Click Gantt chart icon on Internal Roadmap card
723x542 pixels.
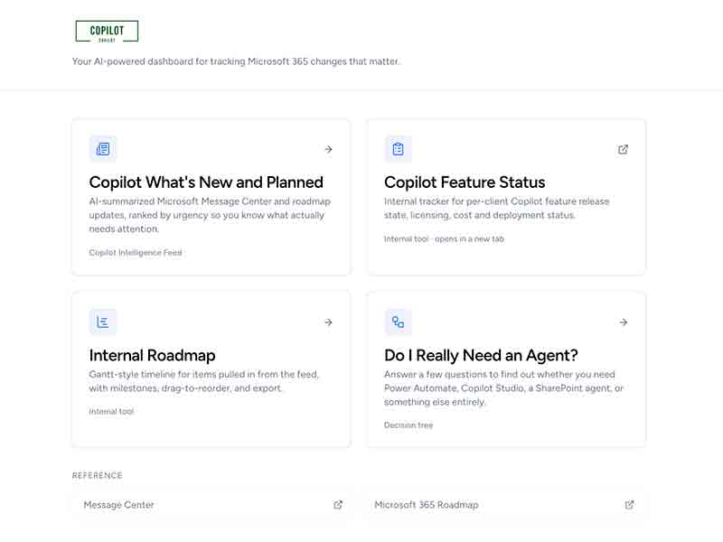(x=103, y=322)
